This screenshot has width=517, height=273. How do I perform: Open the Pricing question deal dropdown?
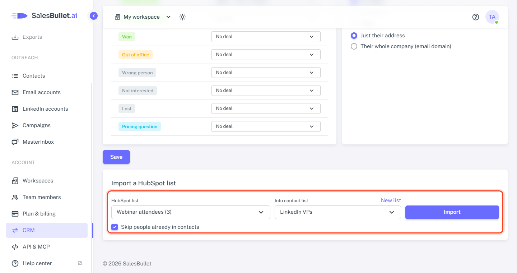coord(266,126)
